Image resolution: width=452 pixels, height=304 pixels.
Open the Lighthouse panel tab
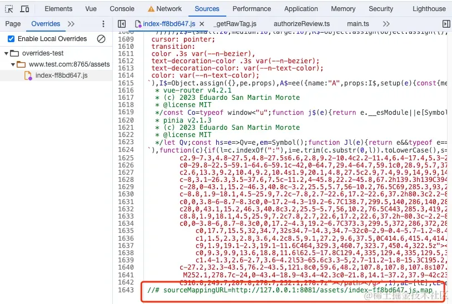pyautogui.click(x=429, y=9)
